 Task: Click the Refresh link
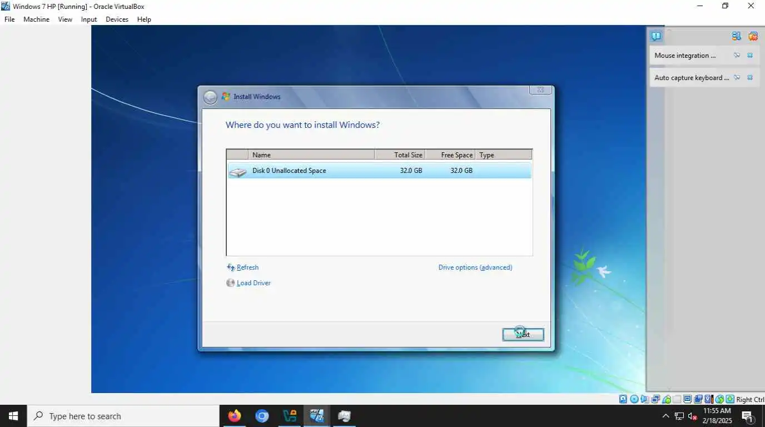[247, 267]
